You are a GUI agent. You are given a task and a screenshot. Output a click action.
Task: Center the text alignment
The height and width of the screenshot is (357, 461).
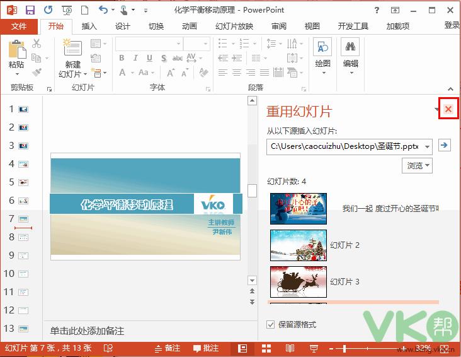237,73
